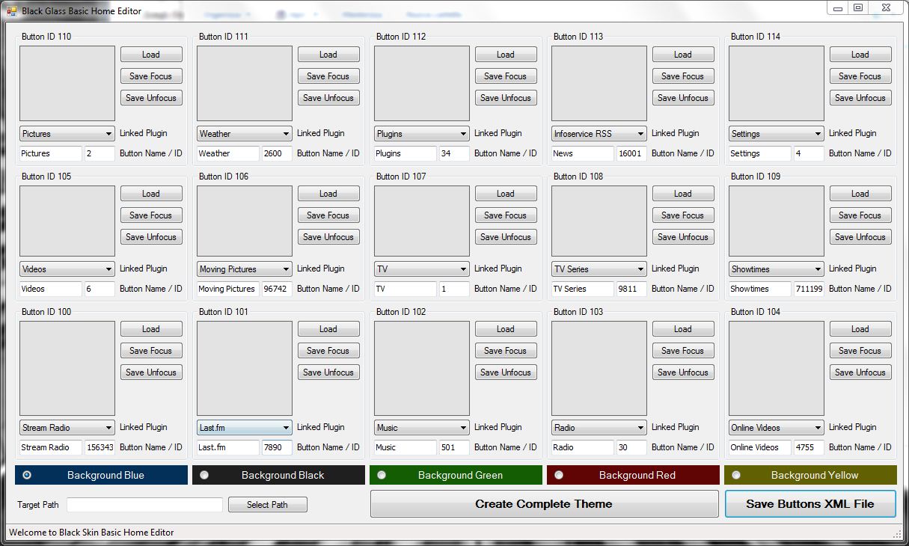
Task: Click the TV Series ID field 9811
Action: 631,289
